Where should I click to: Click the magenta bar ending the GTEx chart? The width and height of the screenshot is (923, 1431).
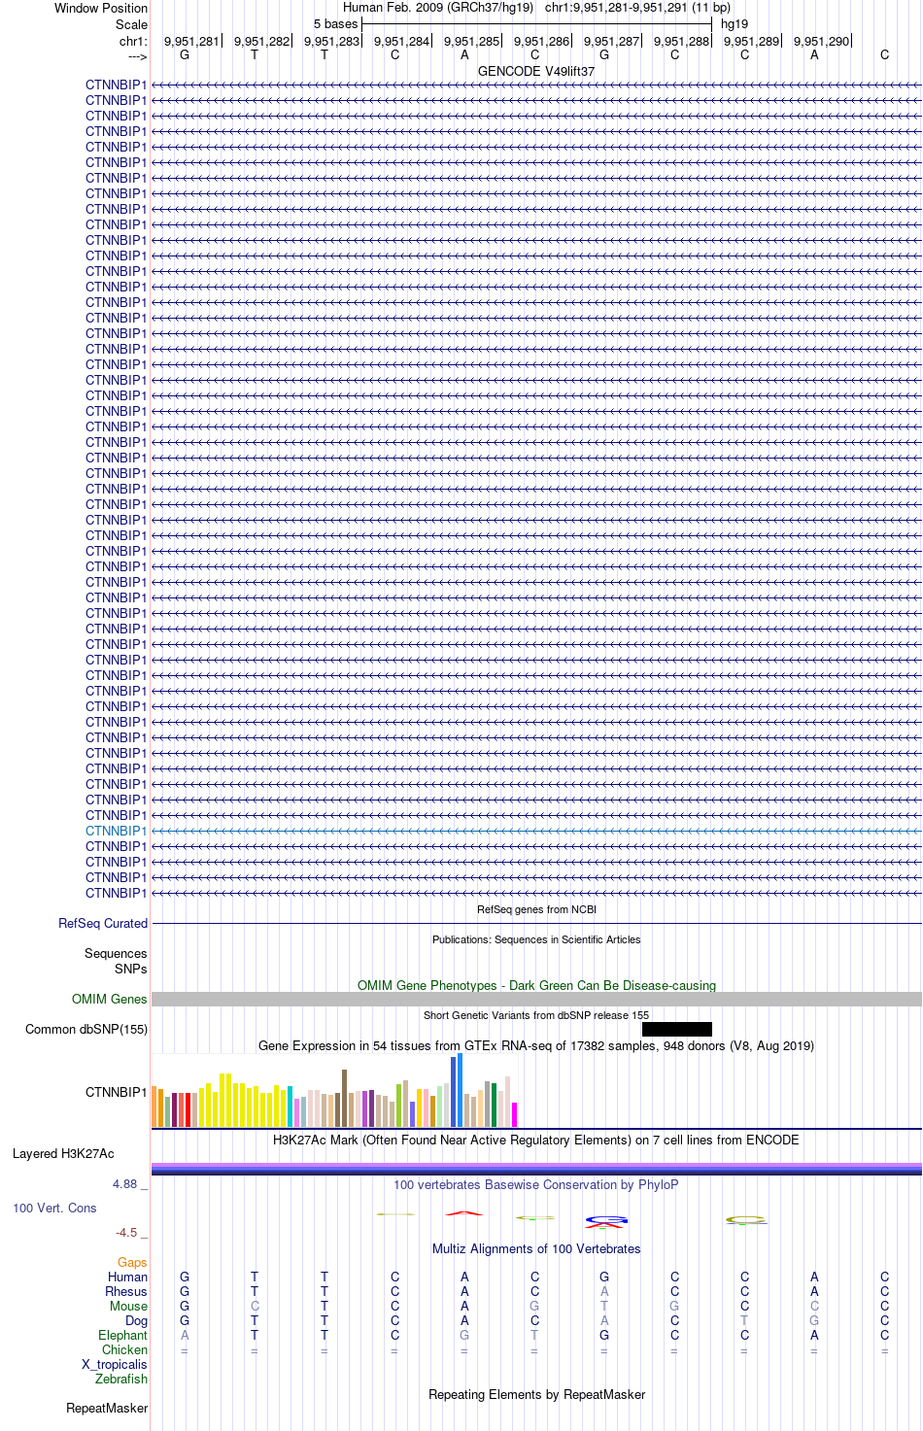[515, 1115]
